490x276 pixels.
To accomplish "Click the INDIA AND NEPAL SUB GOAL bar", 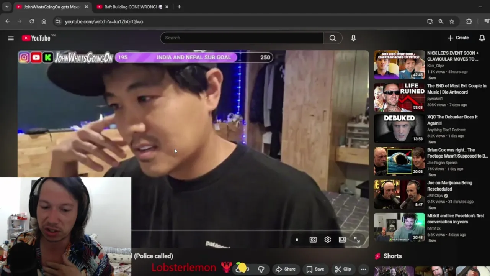I will tap(194, 57).
